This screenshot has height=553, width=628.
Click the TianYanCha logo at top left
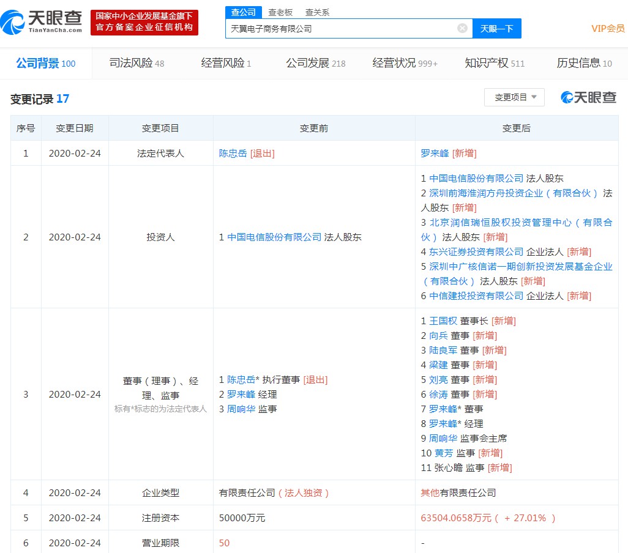(42, 23)
